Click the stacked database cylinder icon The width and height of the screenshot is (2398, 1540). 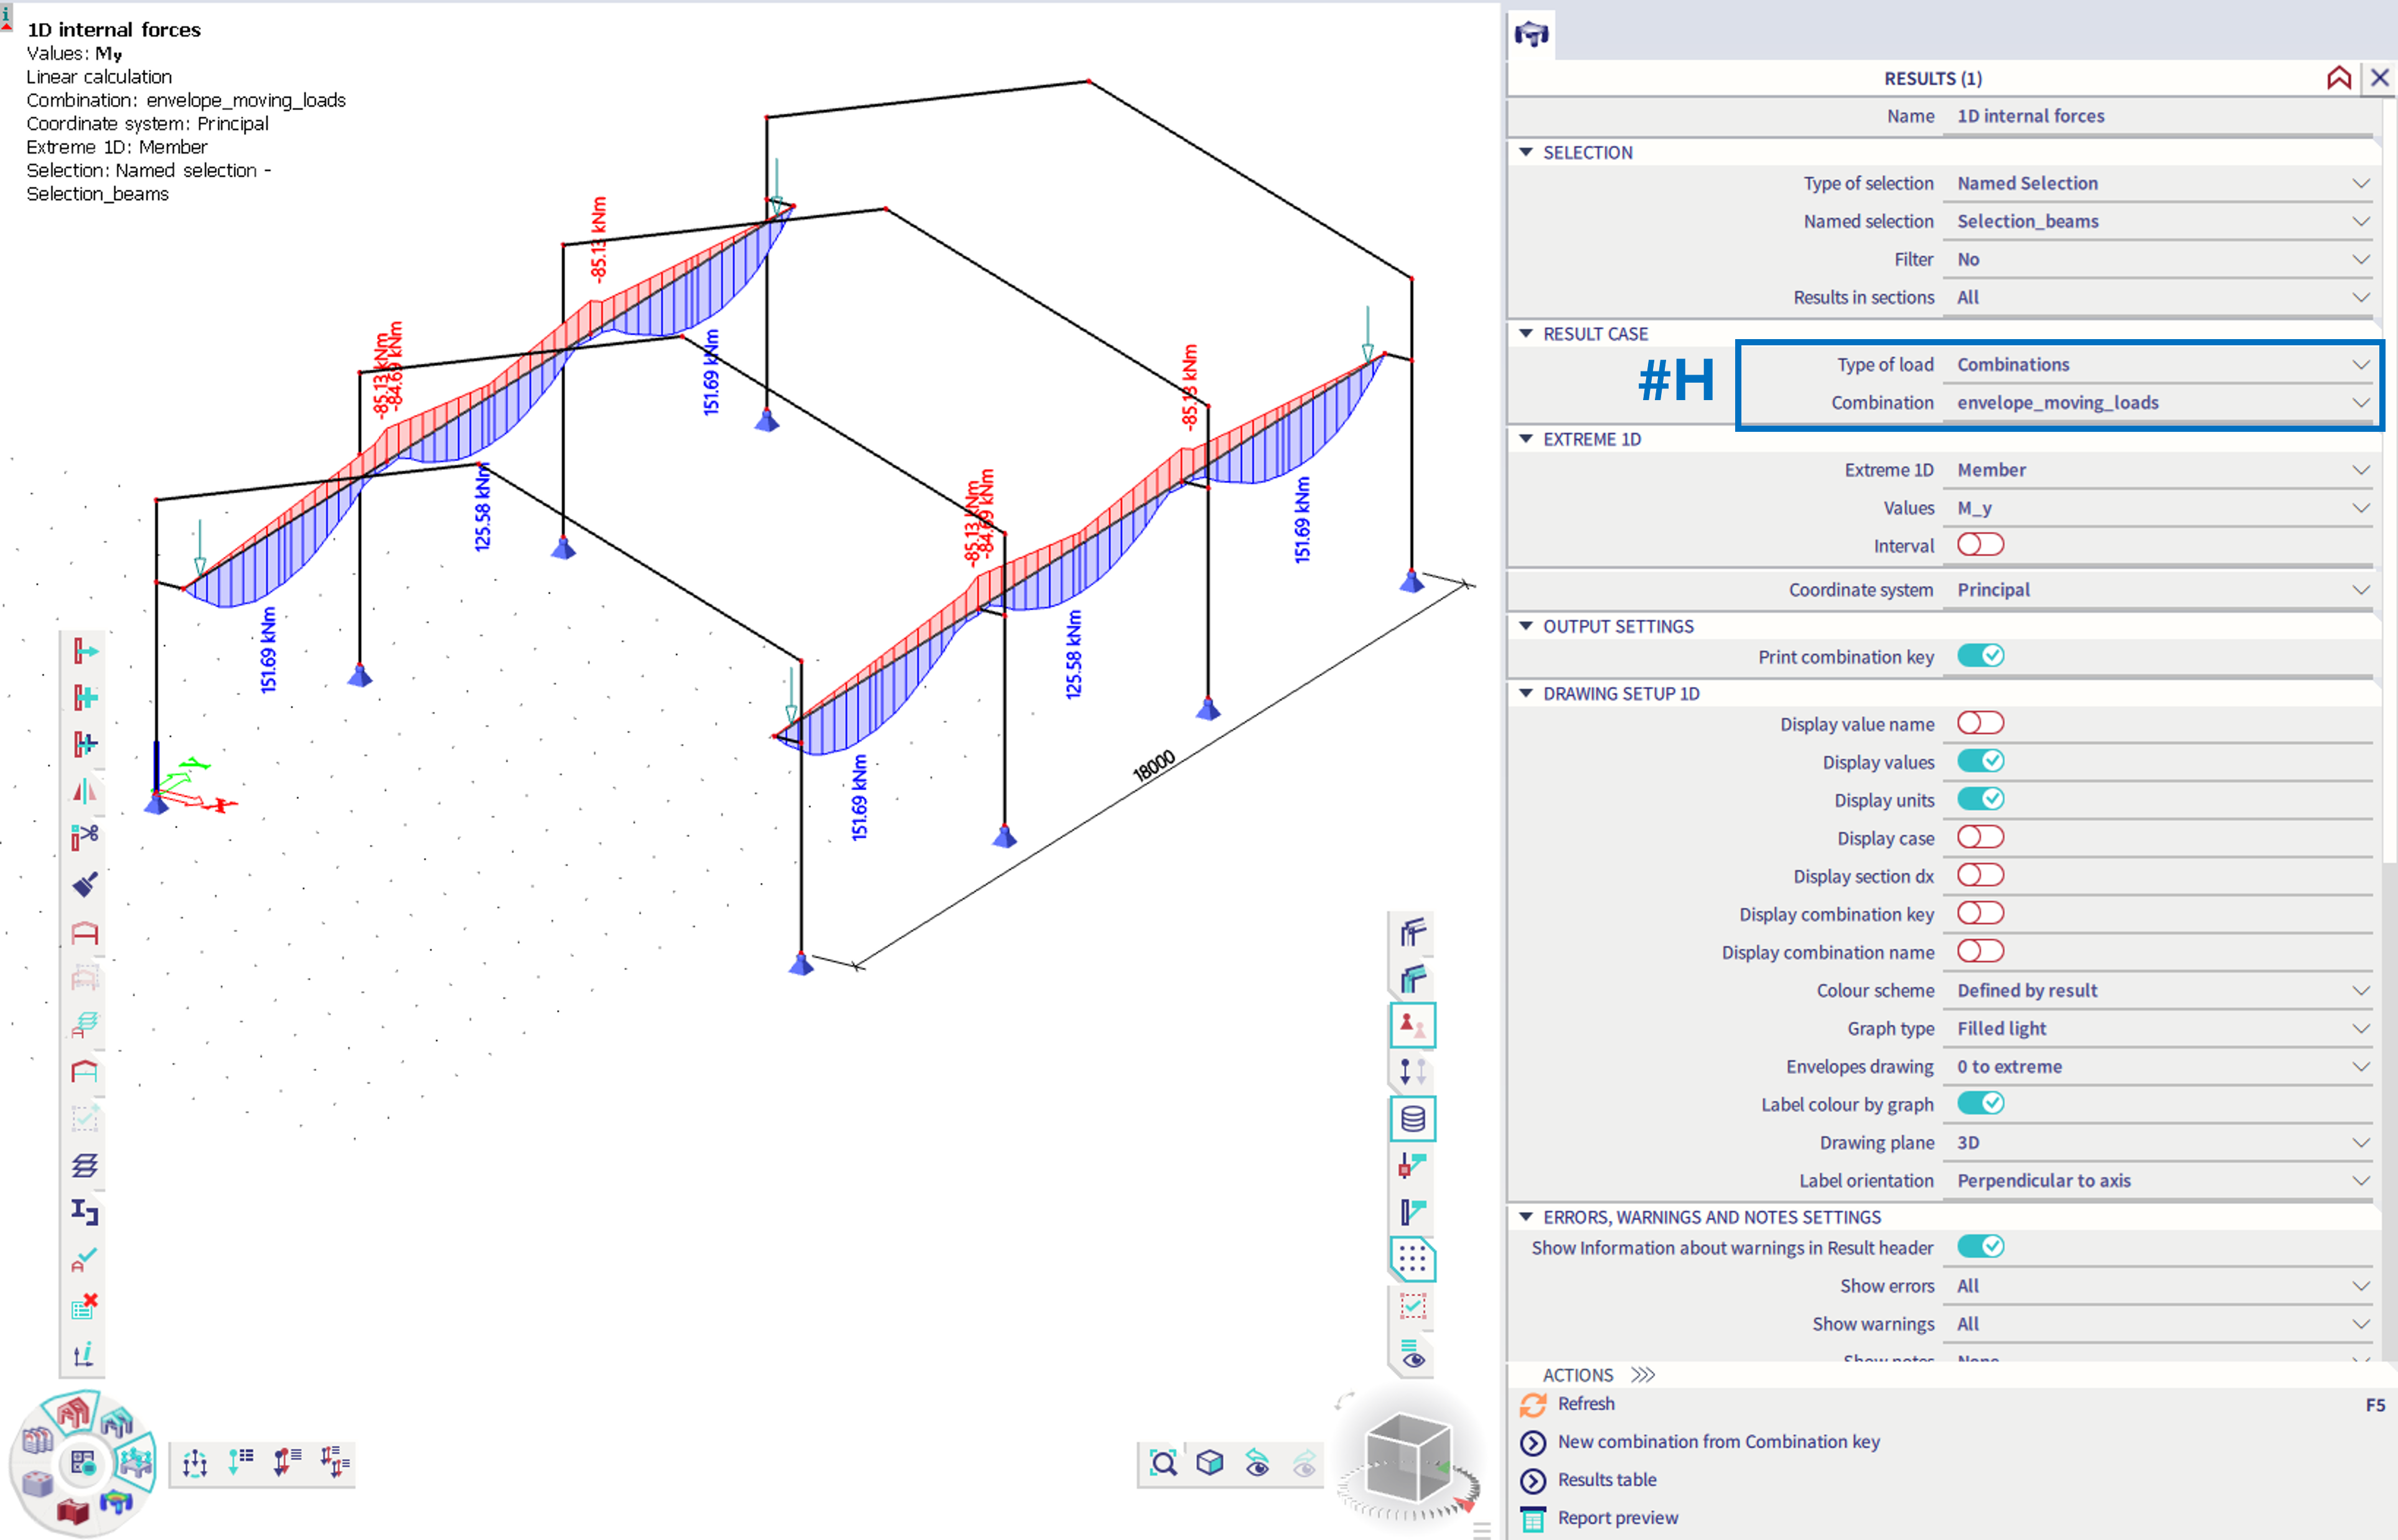1412,1119
